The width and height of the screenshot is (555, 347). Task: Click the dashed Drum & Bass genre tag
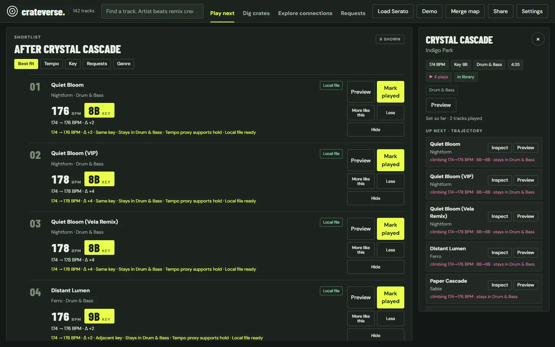(442, 90)
